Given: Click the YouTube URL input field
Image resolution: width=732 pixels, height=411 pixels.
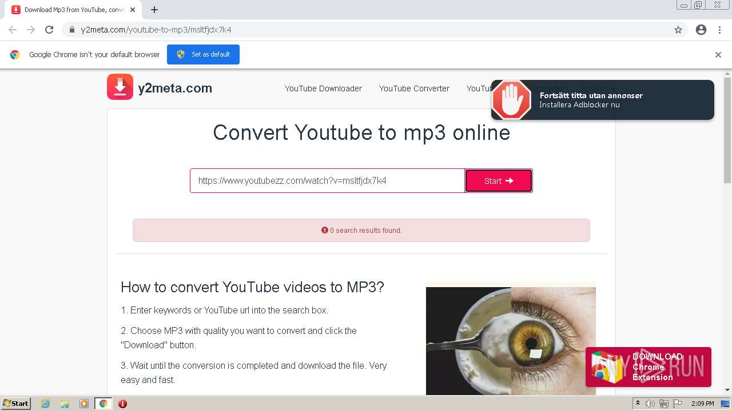Looking at the screenshot, I should pyautogui.click(x=327, y=180).
